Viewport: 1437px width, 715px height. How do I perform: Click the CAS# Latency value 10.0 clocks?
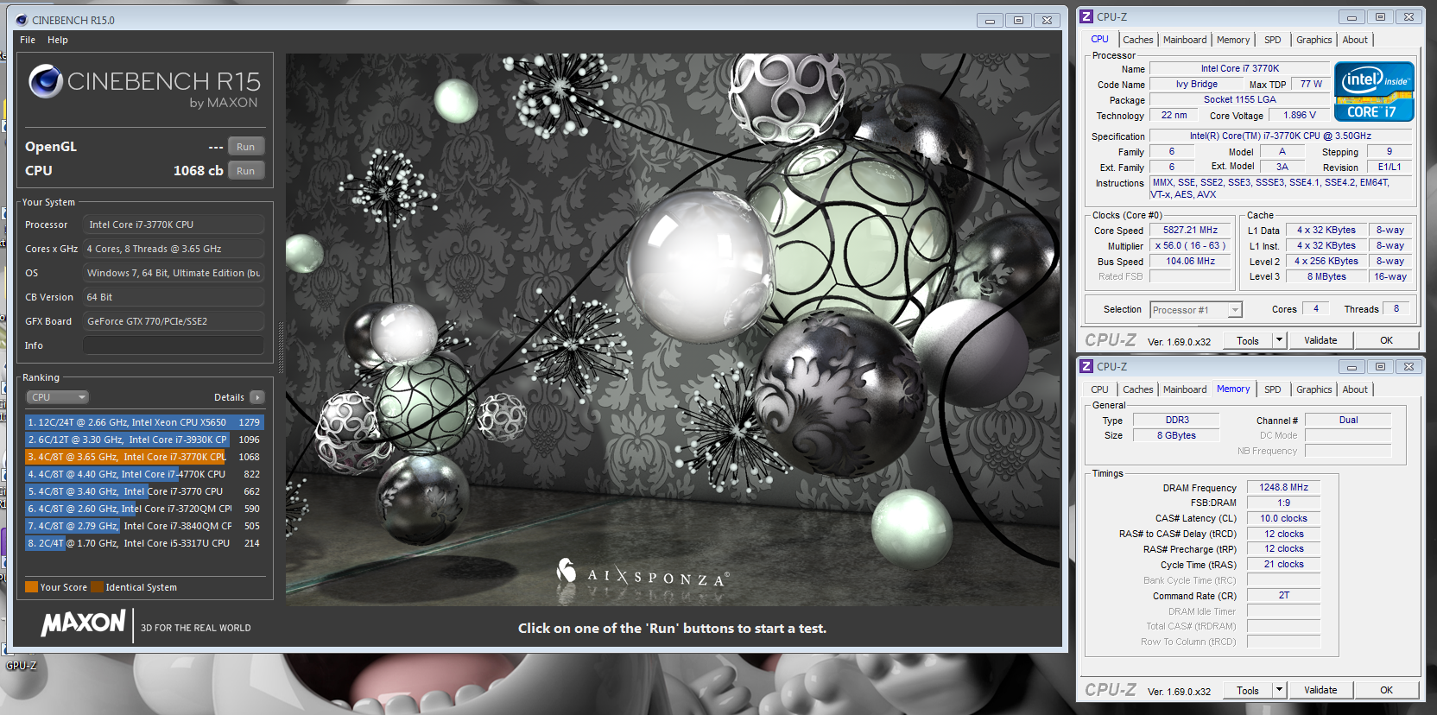(1283, 519)
